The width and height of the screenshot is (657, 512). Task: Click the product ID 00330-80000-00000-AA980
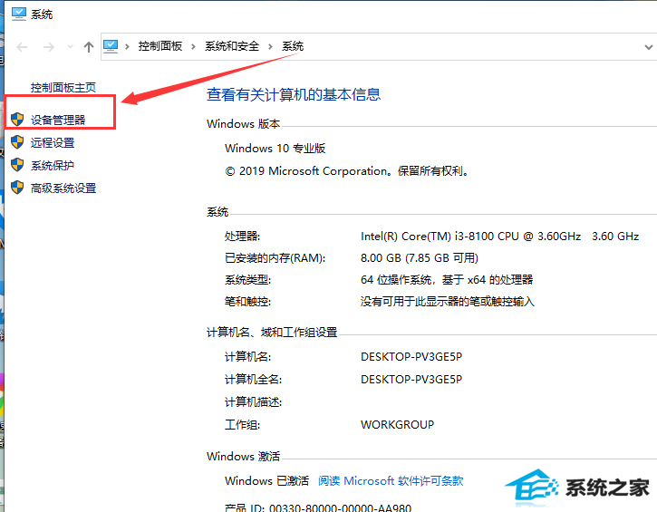(x=340, y=507)
